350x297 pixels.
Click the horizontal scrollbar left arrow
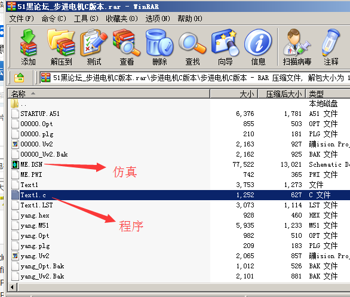pos(13,287)
